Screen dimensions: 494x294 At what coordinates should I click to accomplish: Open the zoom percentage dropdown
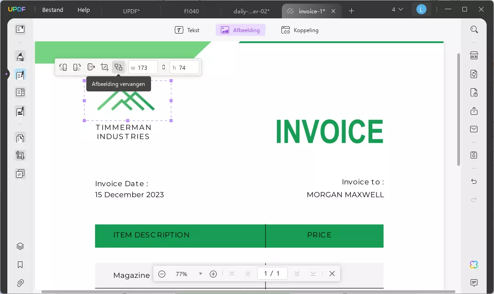(200, 274)
